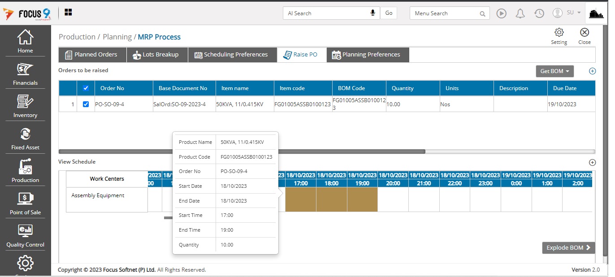Expand the View Schedule plus icon
The image size is (615, 277).
coord(592,163)
